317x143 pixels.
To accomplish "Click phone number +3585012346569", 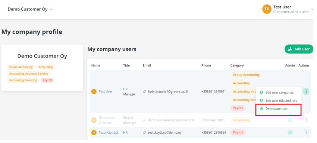I will (x=214, y=133).
